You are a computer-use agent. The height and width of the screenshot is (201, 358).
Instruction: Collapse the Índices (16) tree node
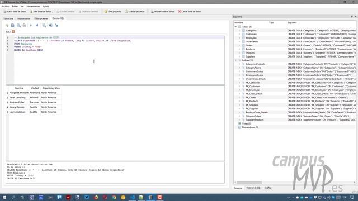click(x=236, y=60)
